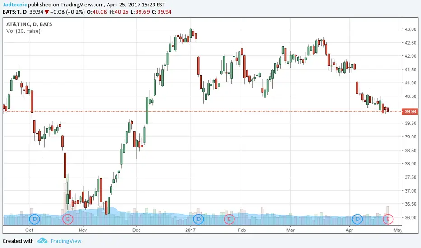Click the 43.00 price axis label

tap(411, 29)
